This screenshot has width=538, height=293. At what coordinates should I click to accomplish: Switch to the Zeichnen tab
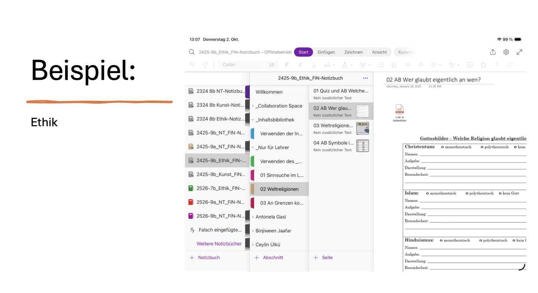click(353, 52)
